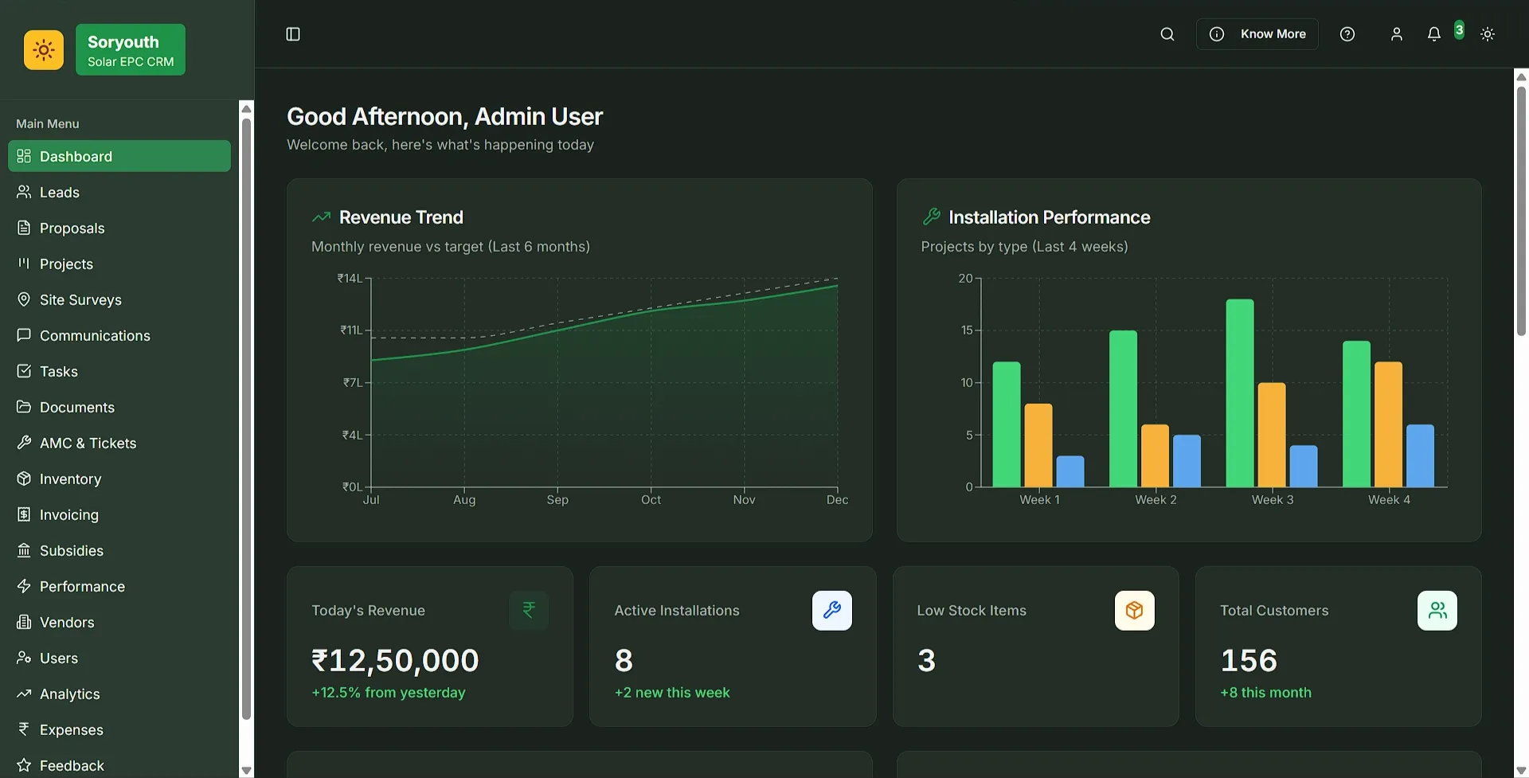Click the wrench icon on Active Installations

tap(831, 611)
